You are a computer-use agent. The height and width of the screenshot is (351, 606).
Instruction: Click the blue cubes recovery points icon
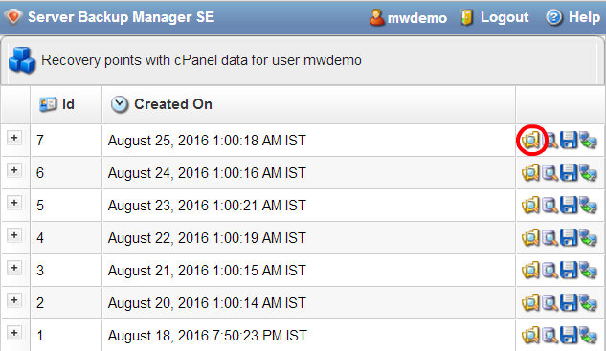pos(22,60)
